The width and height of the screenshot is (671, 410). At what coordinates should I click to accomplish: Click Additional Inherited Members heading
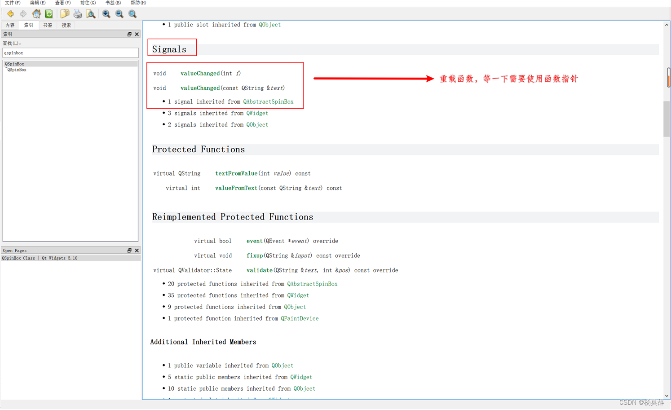[203, 342]
